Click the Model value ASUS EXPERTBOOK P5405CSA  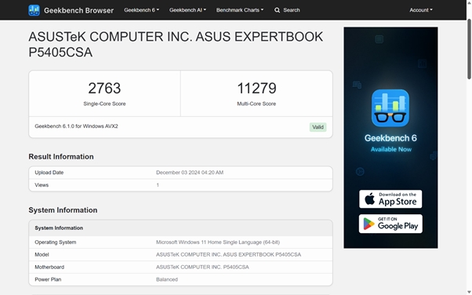[228, 255]
